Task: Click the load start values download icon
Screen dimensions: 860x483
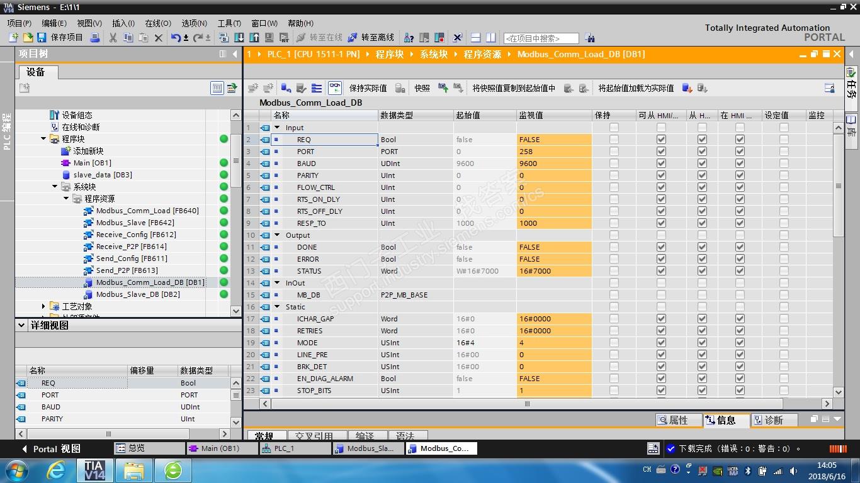Action: (687, 88)
